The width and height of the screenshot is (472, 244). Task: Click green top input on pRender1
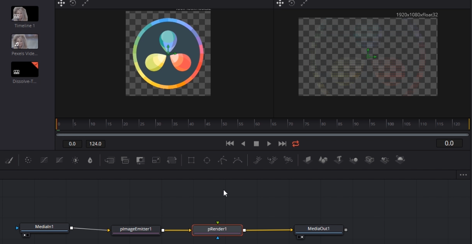click(218, 223)
